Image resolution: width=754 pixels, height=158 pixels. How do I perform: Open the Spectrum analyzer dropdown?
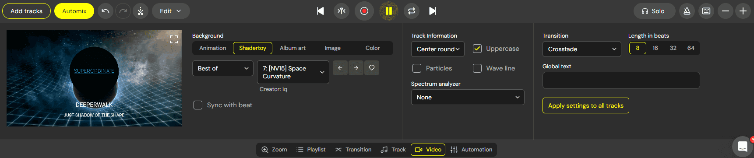point(468,97)
